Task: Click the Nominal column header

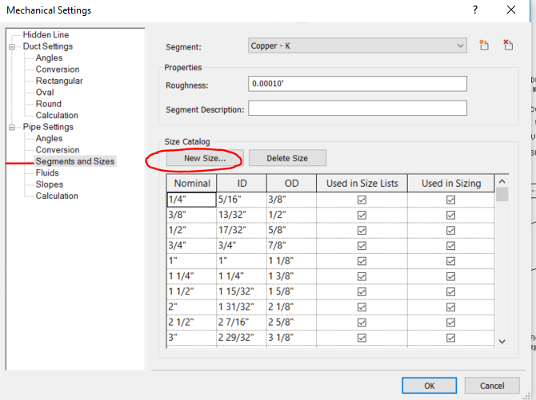Action: 192,184
